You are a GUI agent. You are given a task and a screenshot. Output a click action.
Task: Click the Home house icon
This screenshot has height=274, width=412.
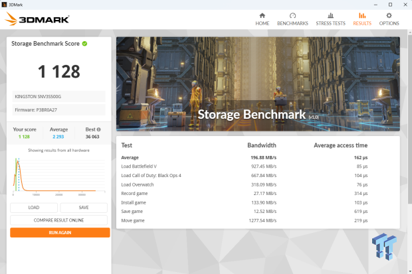262,15
